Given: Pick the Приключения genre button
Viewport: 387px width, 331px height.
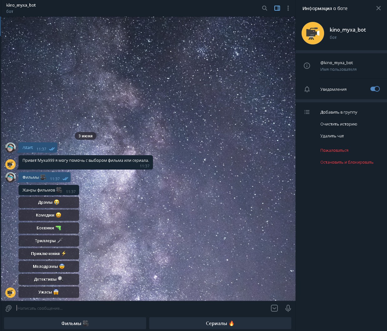Looking at the screenshot, I should coord(49,254).
